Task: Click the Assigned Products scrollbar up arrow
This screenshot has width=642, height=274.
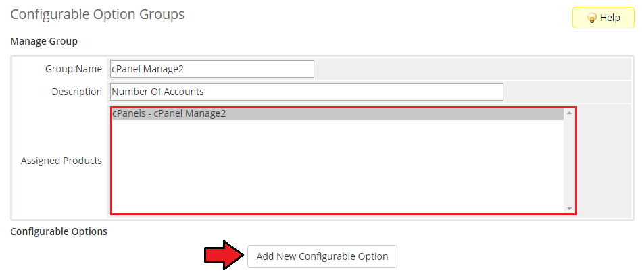Action: [569, 113]
